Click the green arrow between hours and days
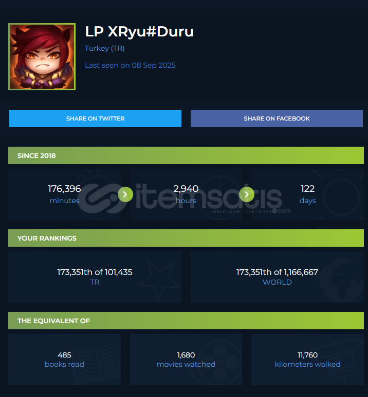 pos(247,194)
